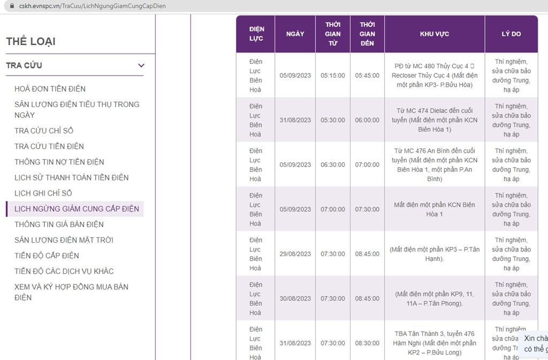Open HOÁ ĐƠN TIỀN ĐIỆN menu item

[50, 89]
